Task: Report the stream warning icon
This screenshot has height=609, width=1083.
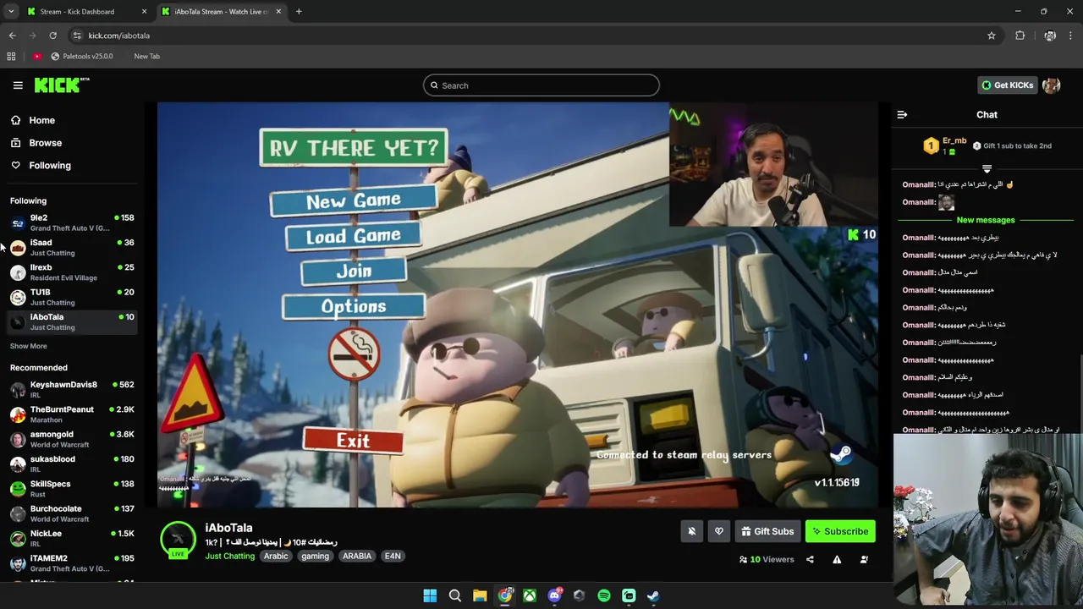Action: point(837,559)
